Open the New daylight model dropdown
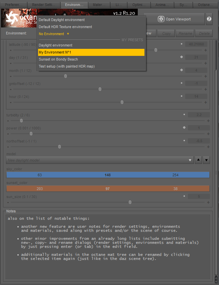This screenshot has width=219, height=285. click(x=100, y=160)
